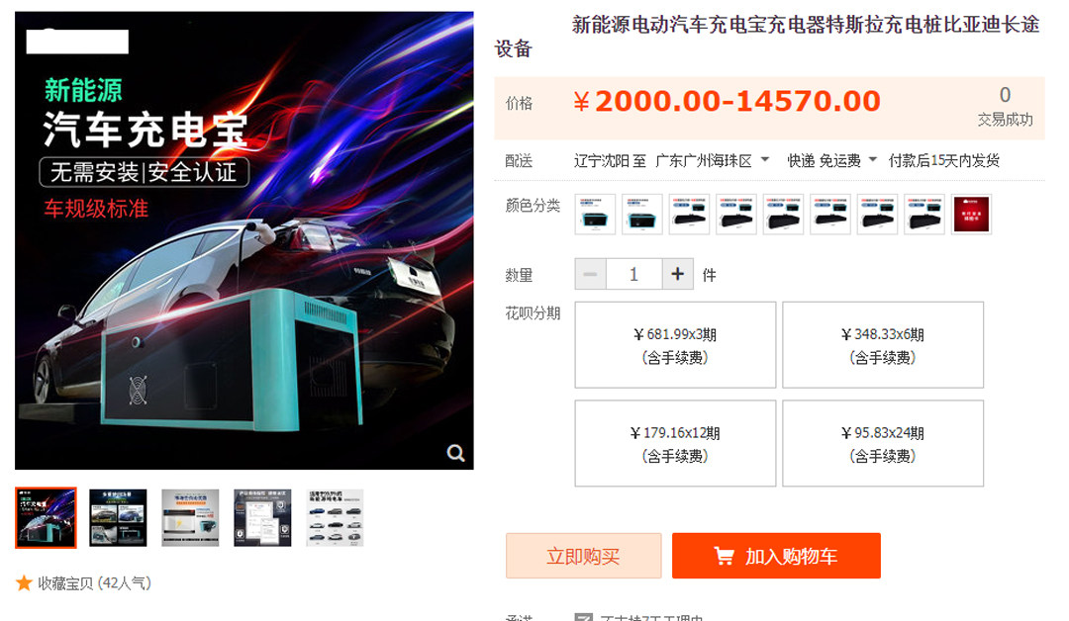Click the quantity input field
The image size is (1069, 621).
point(634,274)
